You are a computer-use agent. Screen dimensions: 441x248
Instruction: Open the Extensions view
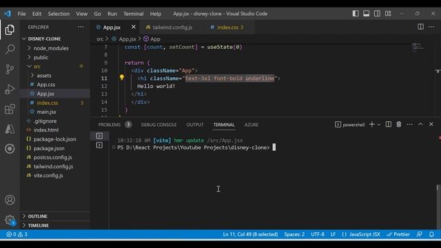tap(10, 109)
